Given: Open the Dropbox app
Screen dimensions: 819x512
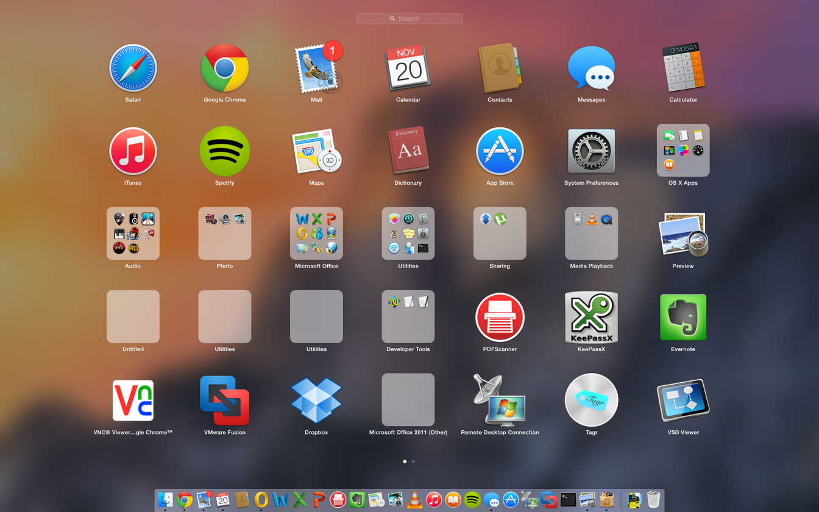Looking at the screenshot, I should (x=316, y=400).
